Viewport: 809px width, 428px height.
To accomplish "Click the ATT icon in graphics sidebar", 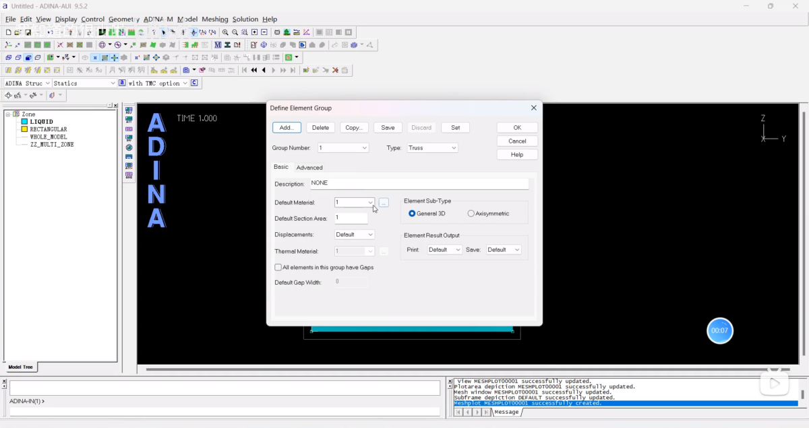I will pyautogui.click(x=129, y=120).
